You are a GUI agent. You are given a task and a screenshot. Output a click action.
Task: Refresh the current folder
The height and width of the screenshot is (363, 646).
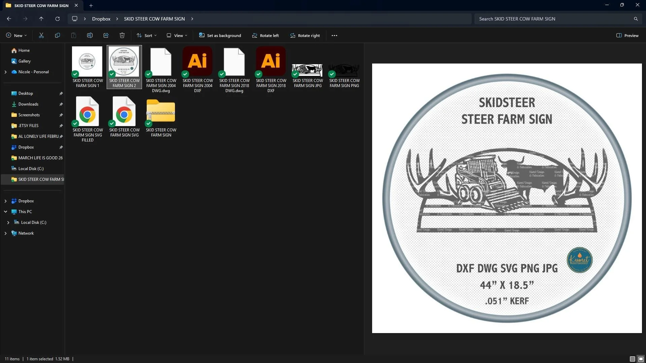pos(58,19)
